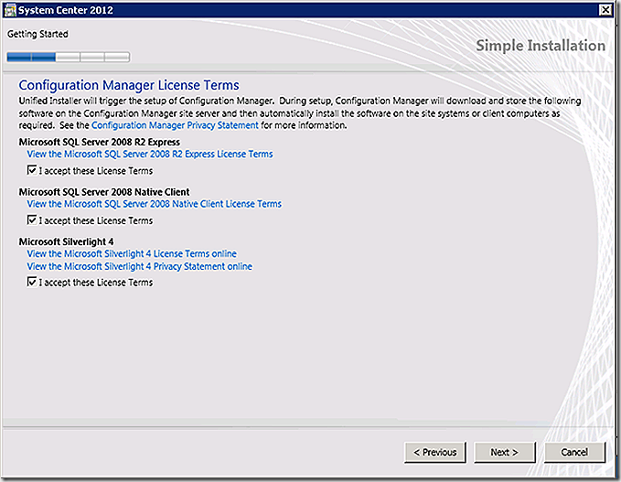This screenshot has width=621, height=482.
Task: Toggle SQL Server 2008 Native Client license checkbox
Action: click(32, 220)
